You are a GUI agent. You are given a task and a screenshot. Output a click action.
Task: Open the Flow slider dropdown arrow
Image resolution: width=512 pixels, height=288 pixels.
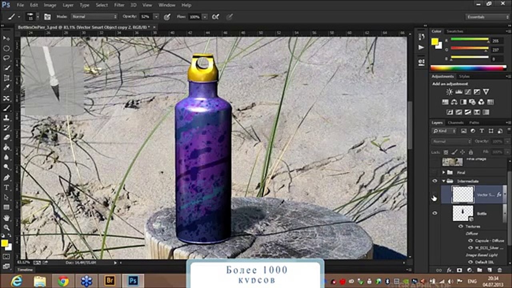pos(205,17)
